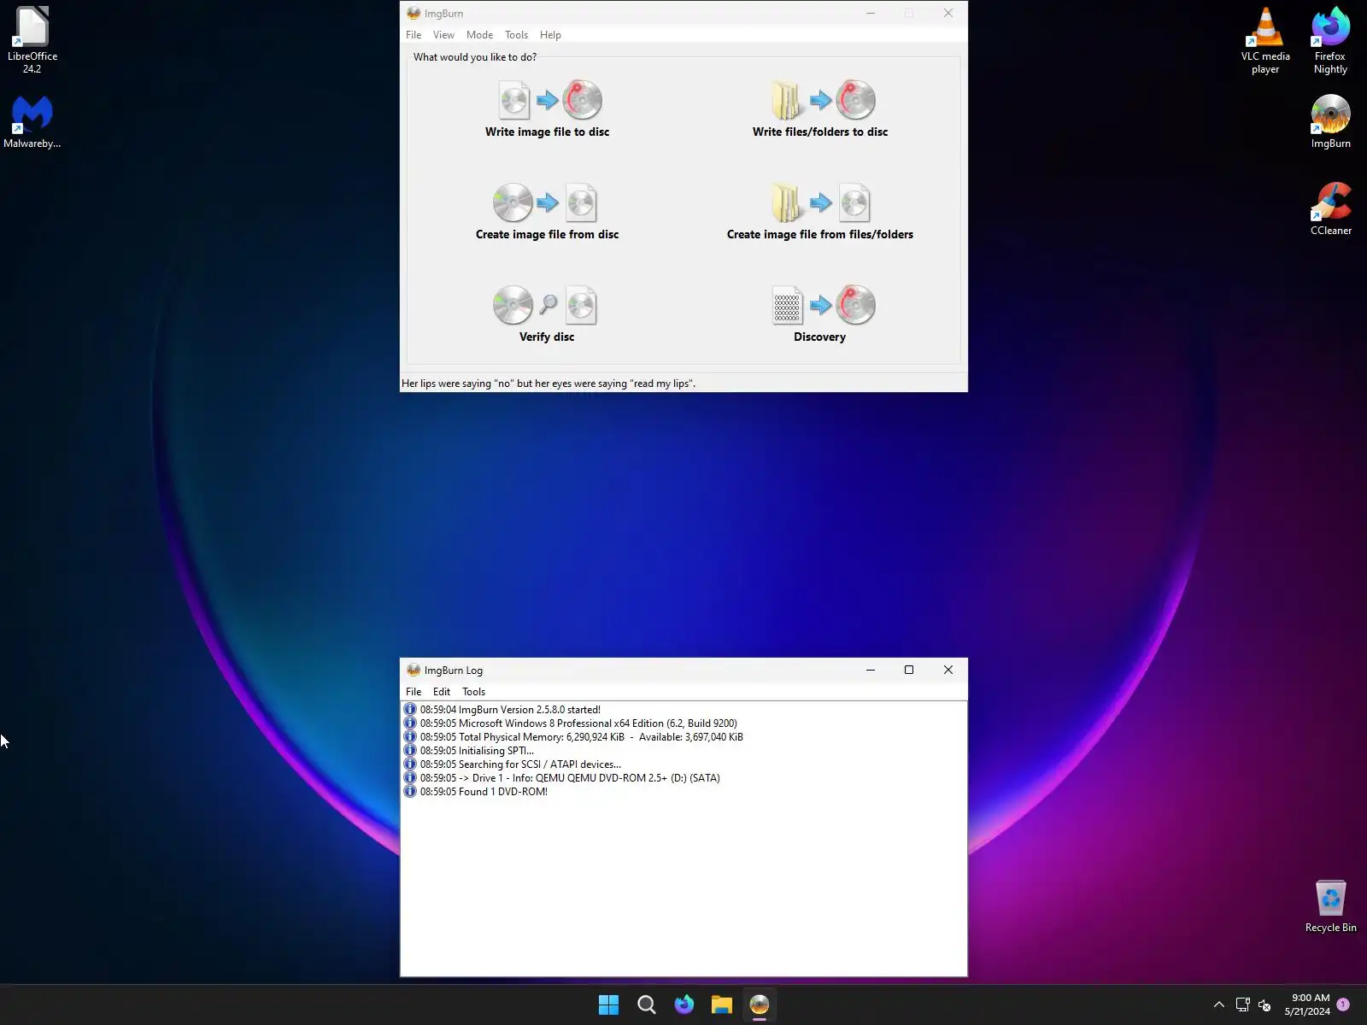Choose Create image file from disc

click(x=547, y=212)
